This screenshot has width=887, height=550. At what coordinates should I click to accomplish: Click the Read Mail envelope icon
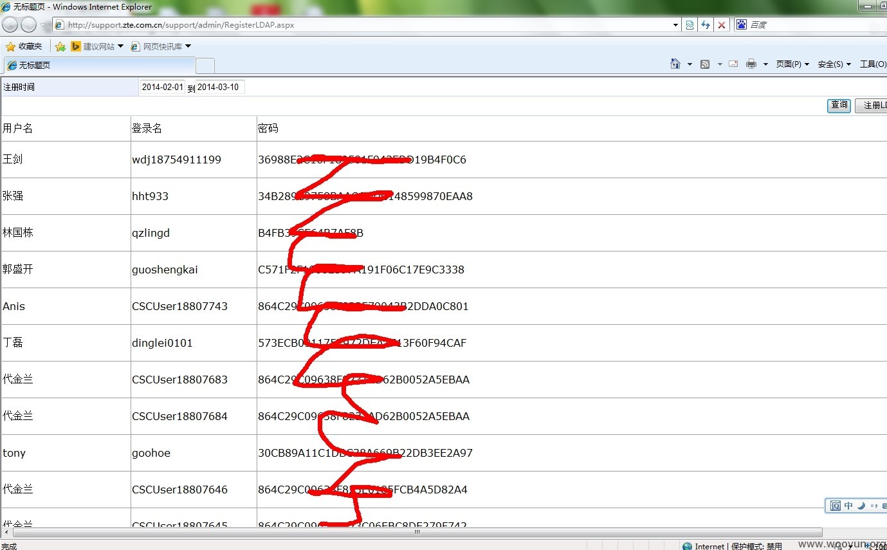click(733, 64)
